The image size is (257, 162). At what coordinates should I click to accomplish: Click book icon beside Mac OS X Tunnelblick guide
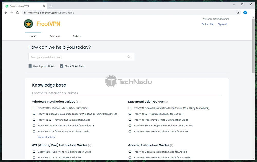point(130,108)
